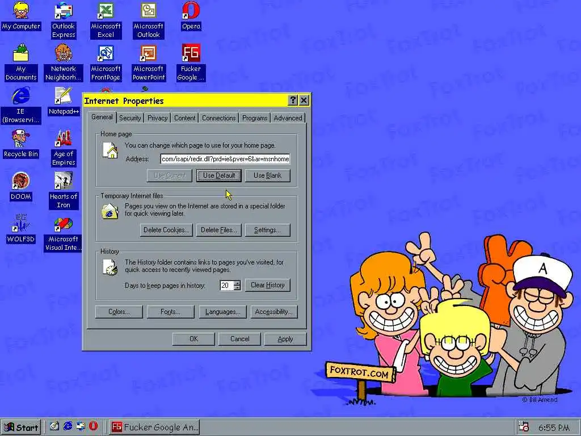Click the DOOM desktop shortcut
Screen dimensions: 581x436
coord(21,186)
